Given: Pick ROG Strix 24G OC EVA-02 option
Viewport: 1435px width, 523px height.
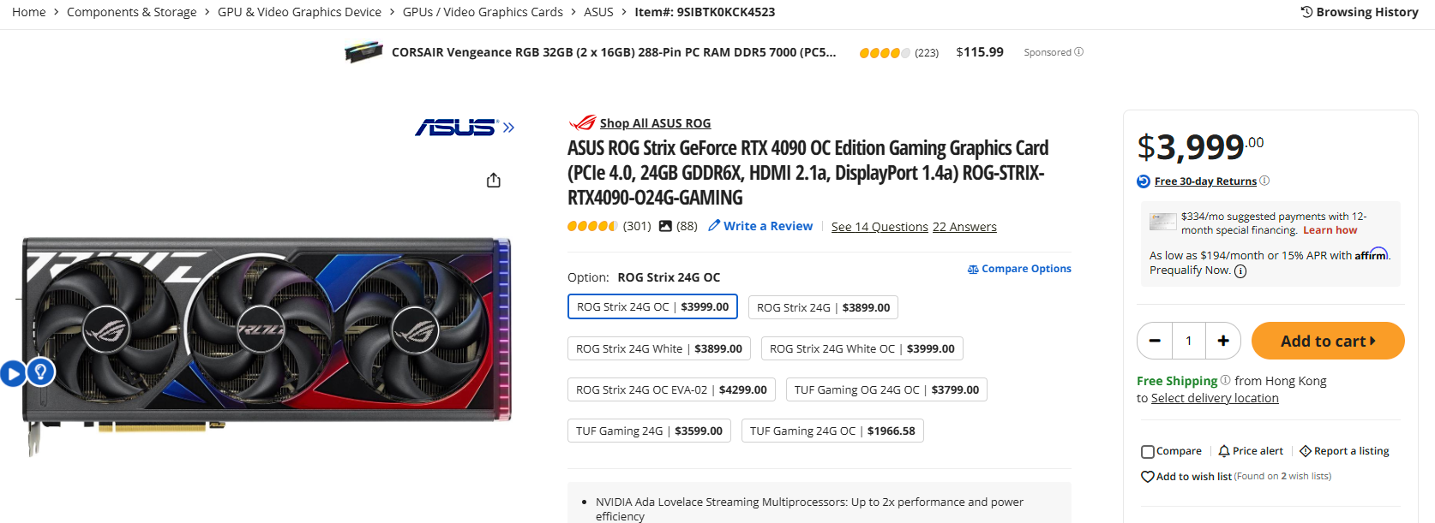Looking at the screenshot, I should 671,389.
